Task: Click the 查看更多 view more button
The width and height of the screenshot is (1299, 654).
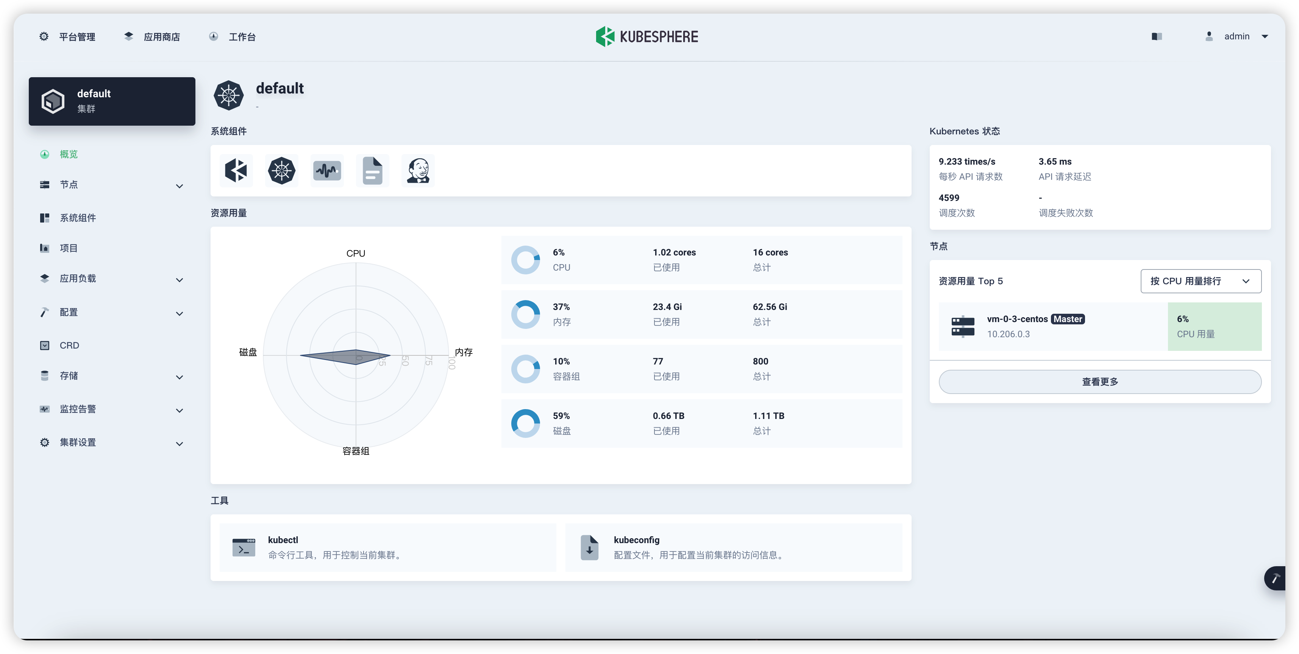Action: pos(1101,382)
